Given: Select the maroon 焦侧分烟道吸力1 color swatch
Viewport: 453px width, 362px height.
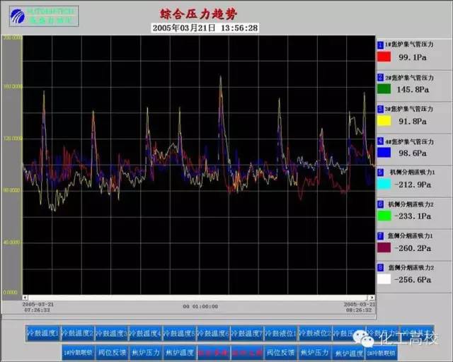Looking at the screenshot, I should tap(384, 247).
